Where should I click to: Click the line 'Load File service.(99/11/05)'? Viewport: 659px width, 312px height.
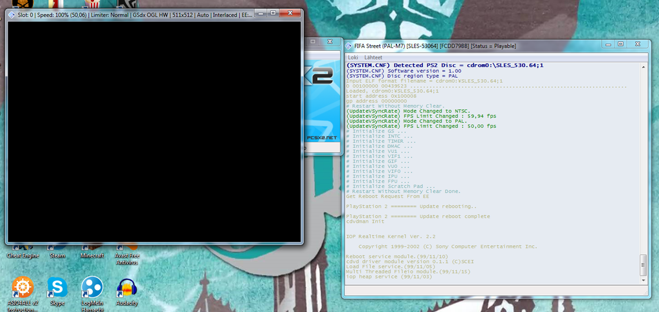click(391, 267)
